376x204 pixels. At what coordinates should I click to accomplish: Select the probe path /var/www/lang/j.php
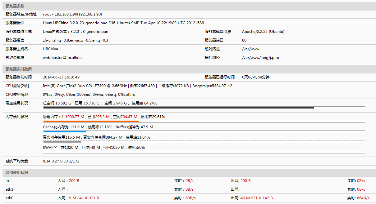pyautogui.click(x=260, y=58)
